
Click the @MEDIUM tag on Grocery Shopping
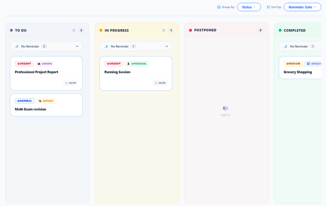pyautogui.click(x=293, y=64)
